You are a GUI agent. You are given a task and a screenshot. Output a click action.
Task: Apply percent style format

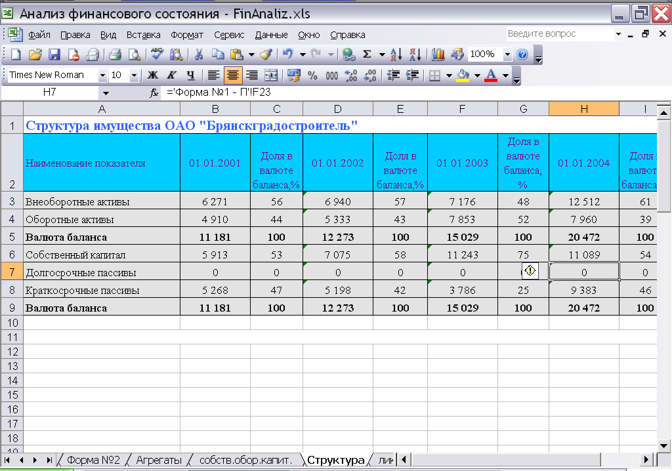312,75
